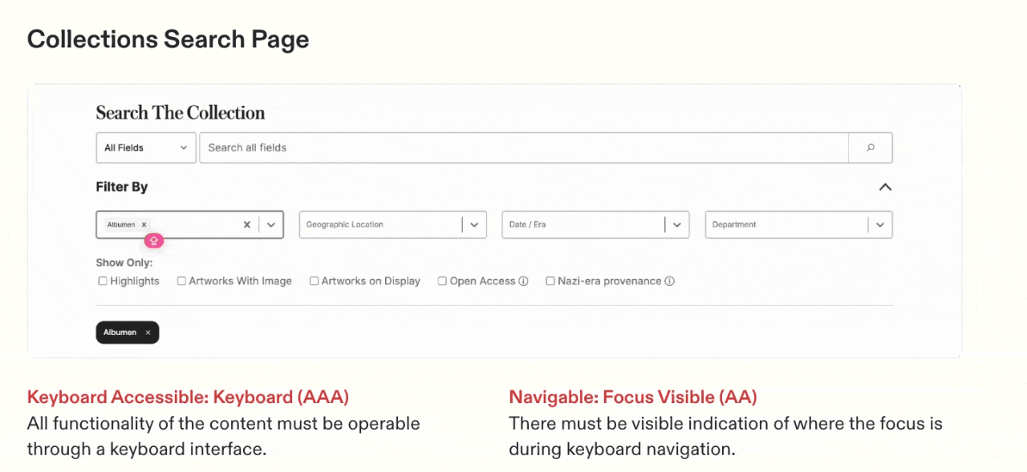
Task: Click the magnifying glass search button
Action: coord(870,147)
